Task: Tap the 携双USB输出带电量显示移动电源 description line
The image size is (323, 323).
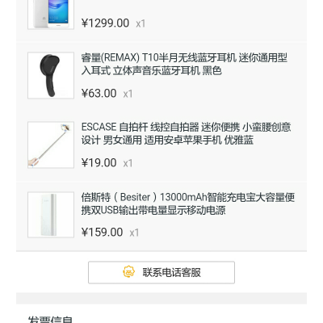Action: pyautogui.click(x=153, y=210)
